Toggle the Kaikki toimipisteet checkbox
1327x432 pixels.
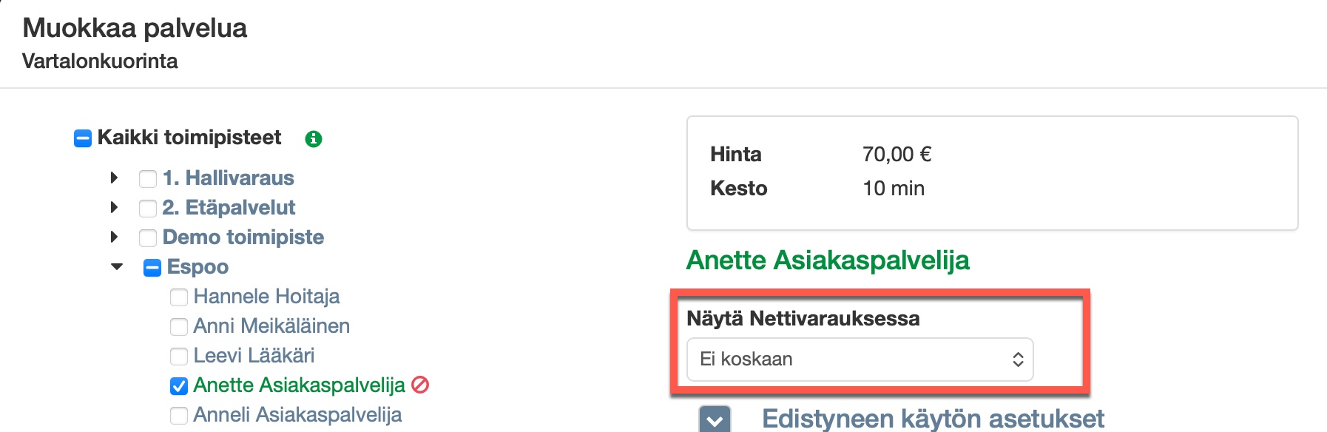(83, 138)
